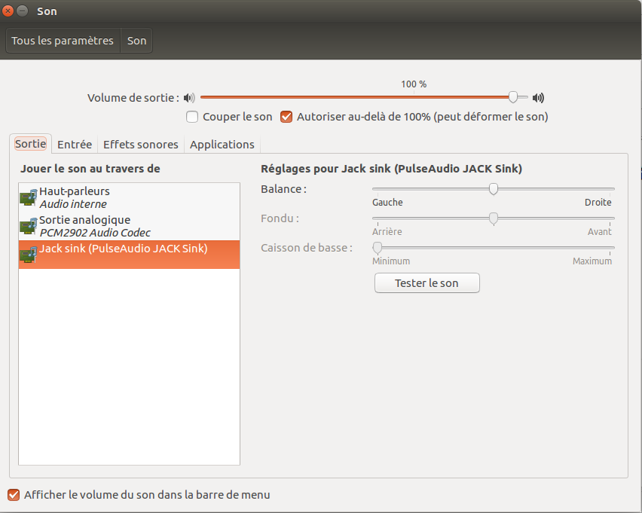Go back to Tous les paramètres

(63, 41)
